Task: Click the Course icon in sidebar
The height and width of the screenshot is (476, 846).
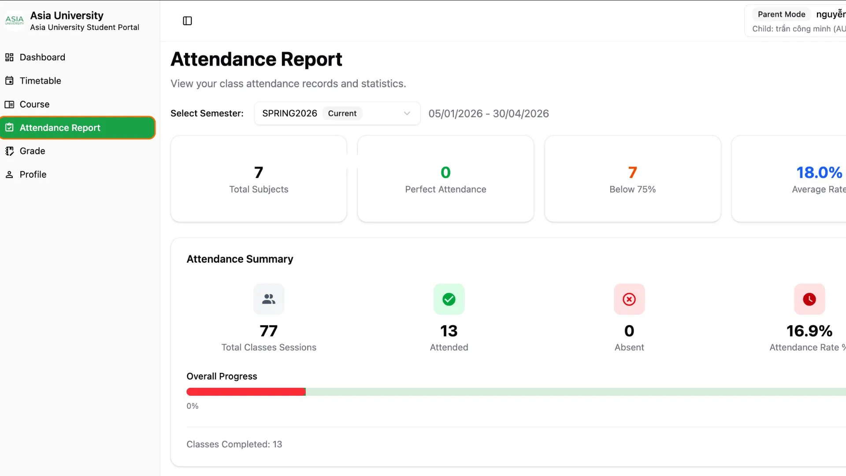Action: [x=9, y=104]
